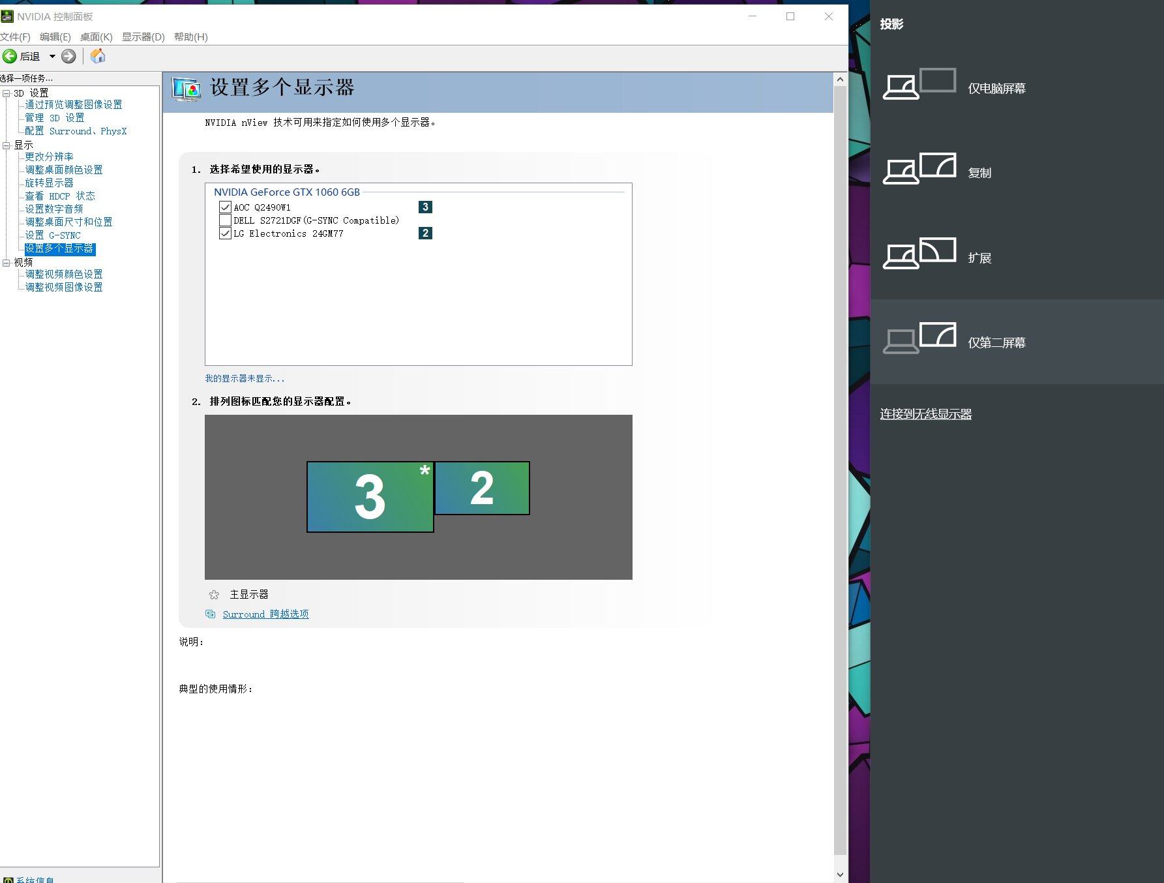Click the NVIDIA Control Panel title icon
1164x883 pixels.
pos(7,16)
